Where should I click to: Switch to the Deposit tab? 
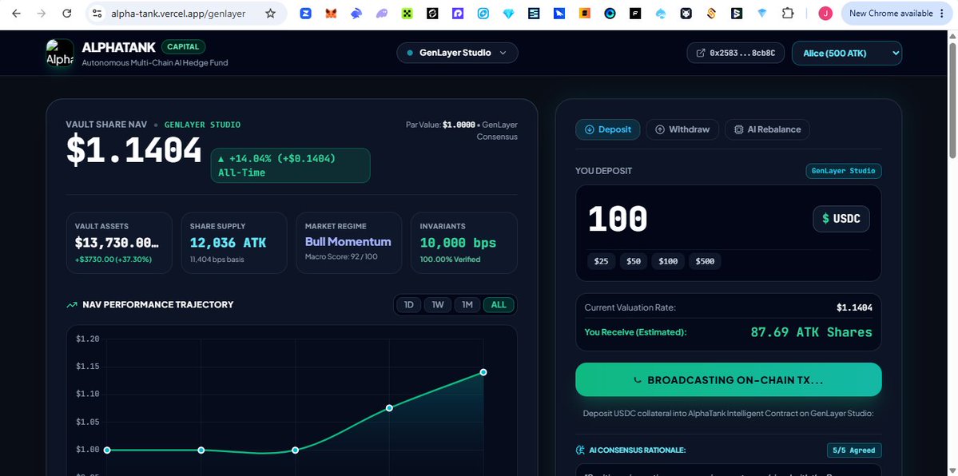point(607,129)
